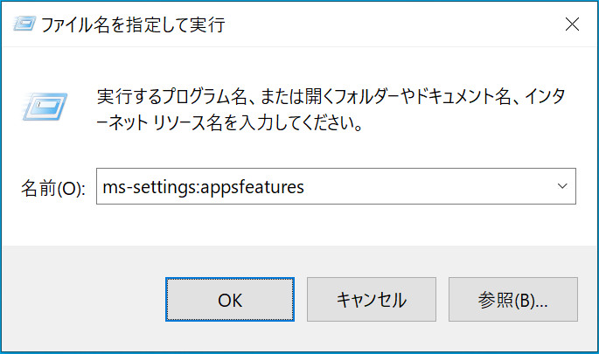The image size is (599, 354).
Task: Expand the 名前 combo box history arrow
Action: click(x=562, y=186)
